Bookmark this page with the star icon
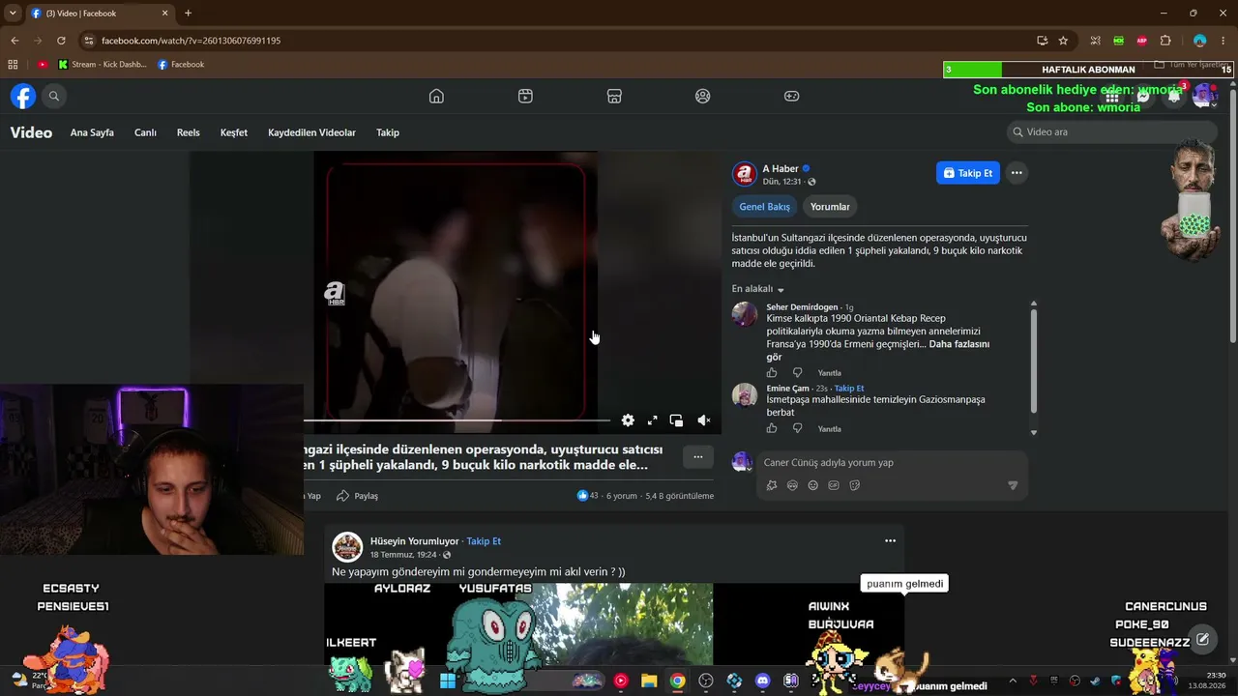Screen dimensions: 1238x696 [1063, 41]
